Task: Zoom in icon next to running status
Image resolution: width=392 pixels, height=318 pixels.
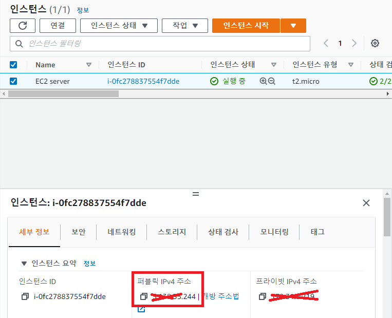Action: pyautogui.click(x=263, y=81)
